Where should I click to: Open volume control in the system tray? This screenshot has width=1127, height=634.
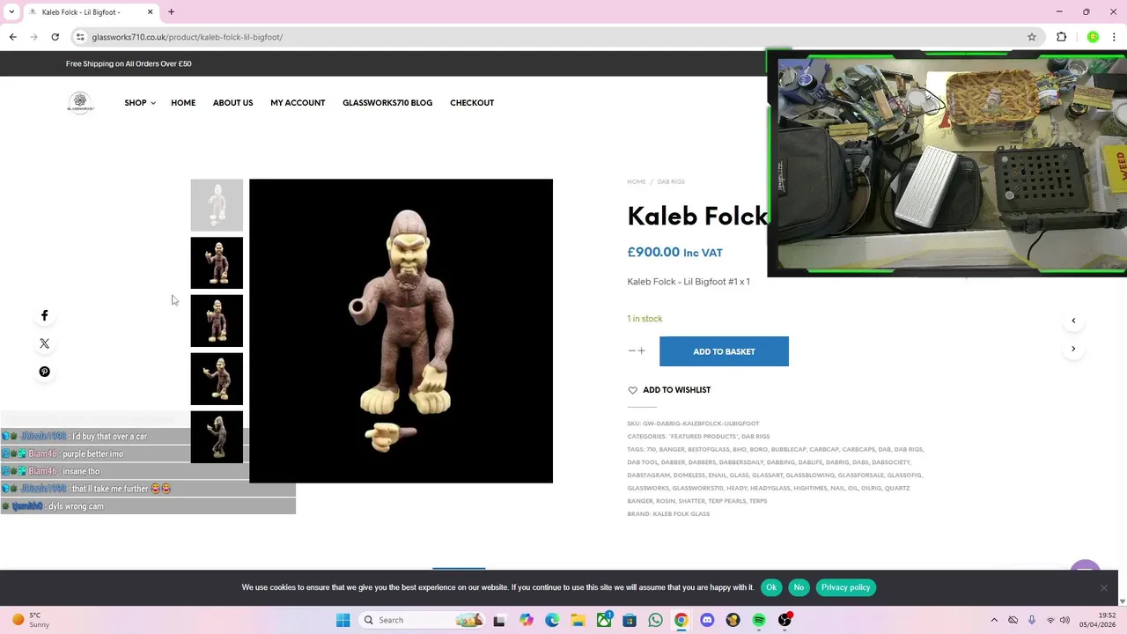click(x=1064, y=620)
